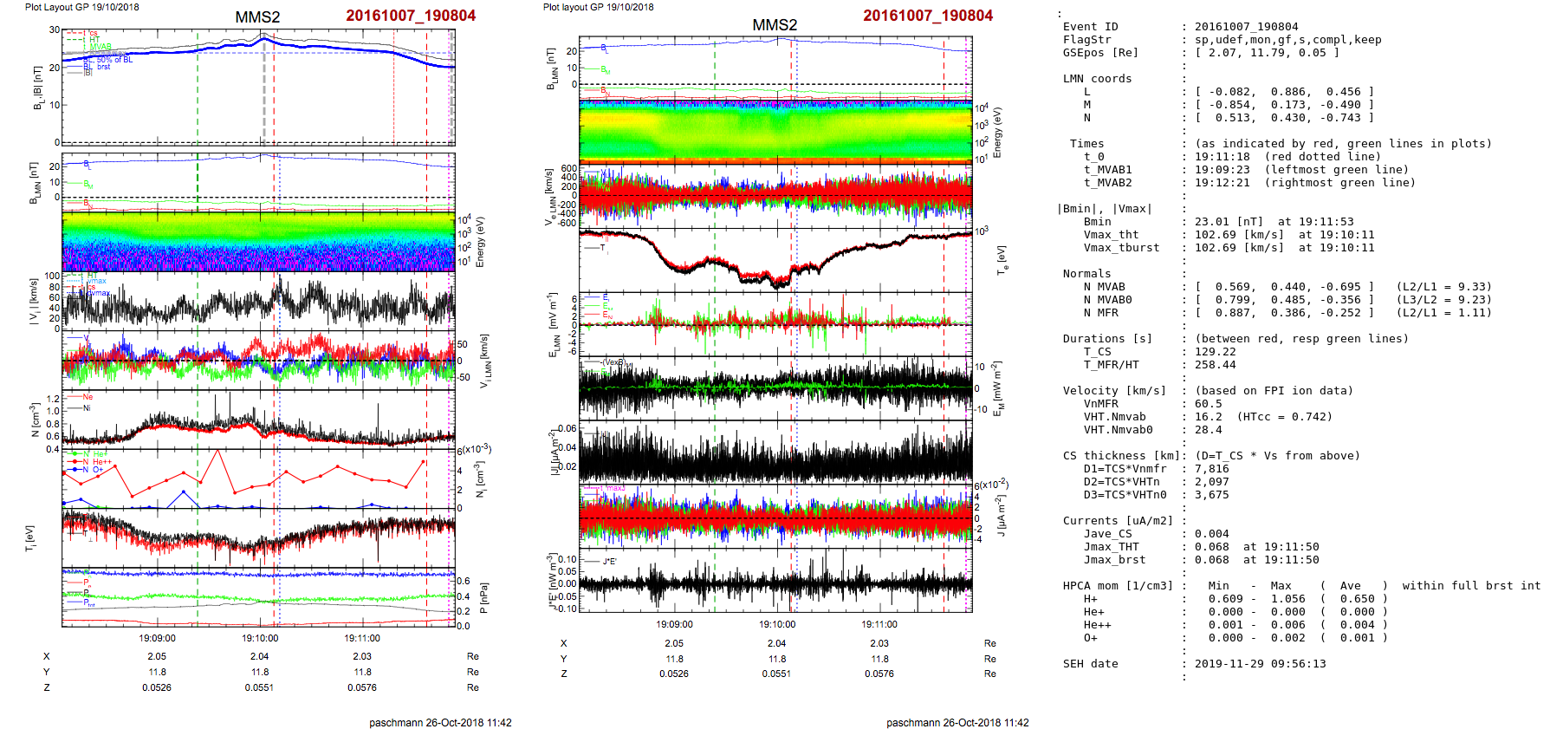The width and height of the screenshot is (1563, 729).
Task: Click the red He++ density line panel
Action: coord(258,478)
